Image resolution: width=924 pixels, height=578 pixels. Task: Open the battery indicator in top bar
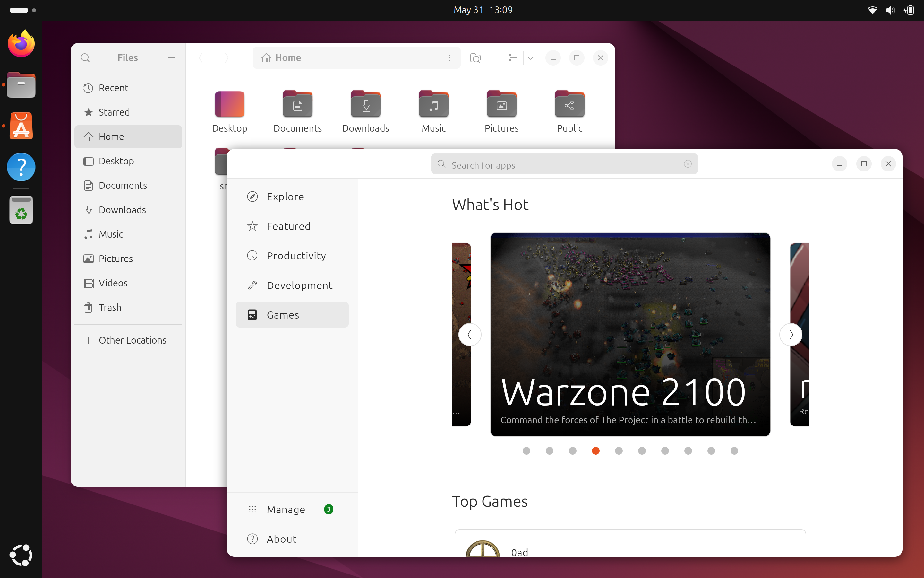coord(909,10)
